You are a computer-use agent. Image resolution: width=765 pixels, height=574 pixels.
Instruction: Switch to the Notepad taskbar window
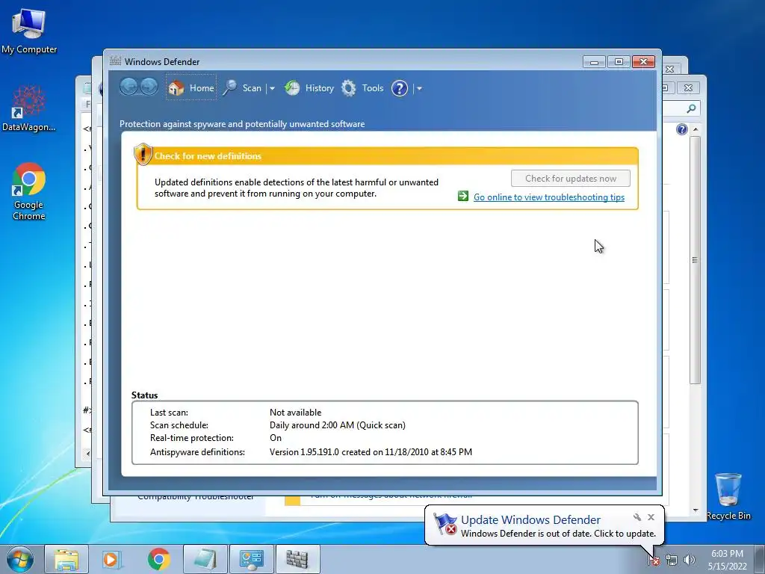tap(205, 559)
